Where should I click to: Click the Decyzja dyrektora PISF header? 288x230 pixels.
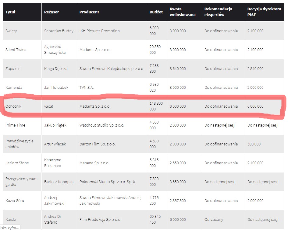click(264, 12)
